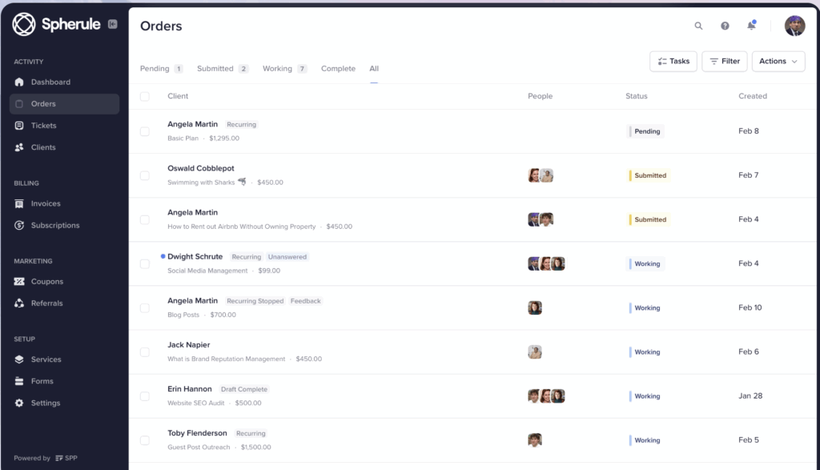
Task: Click the Erin Hannon assigned people avatars
Action: click(x=546, y=396)
